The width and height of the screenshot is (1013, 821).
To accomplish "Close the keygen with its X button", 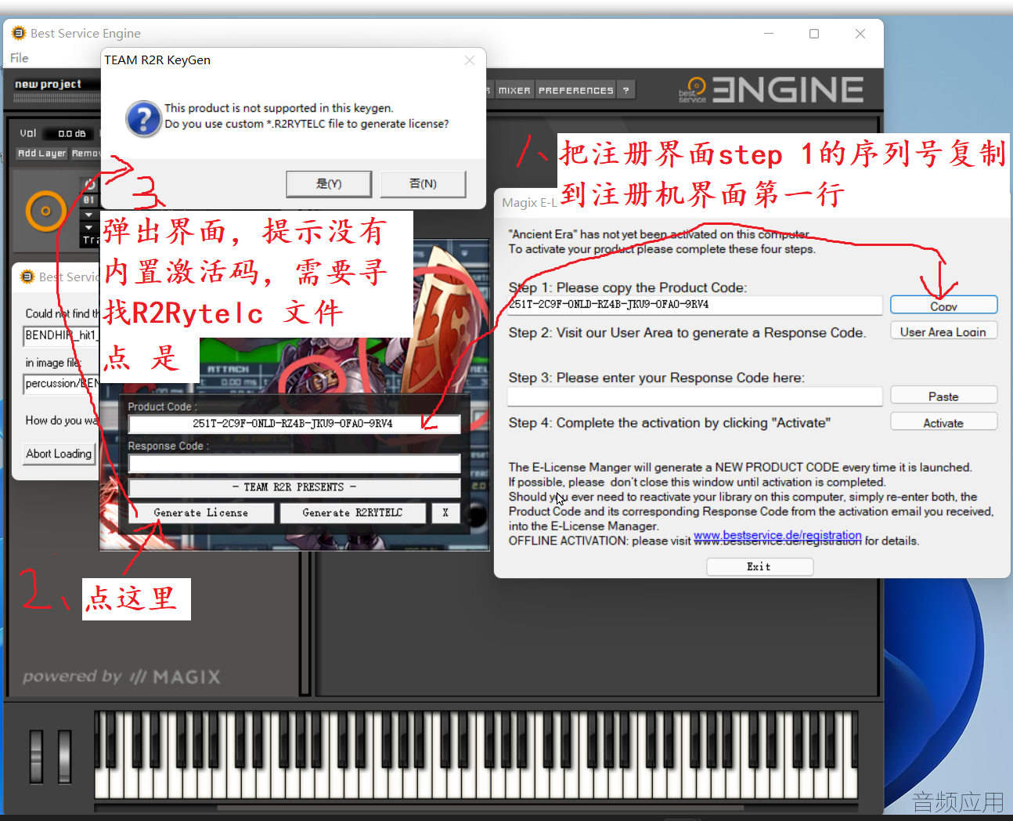I will click(445, 513).
